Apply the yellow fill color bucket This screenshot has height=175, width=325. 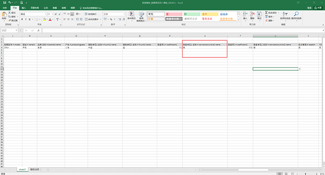(44, 19)
